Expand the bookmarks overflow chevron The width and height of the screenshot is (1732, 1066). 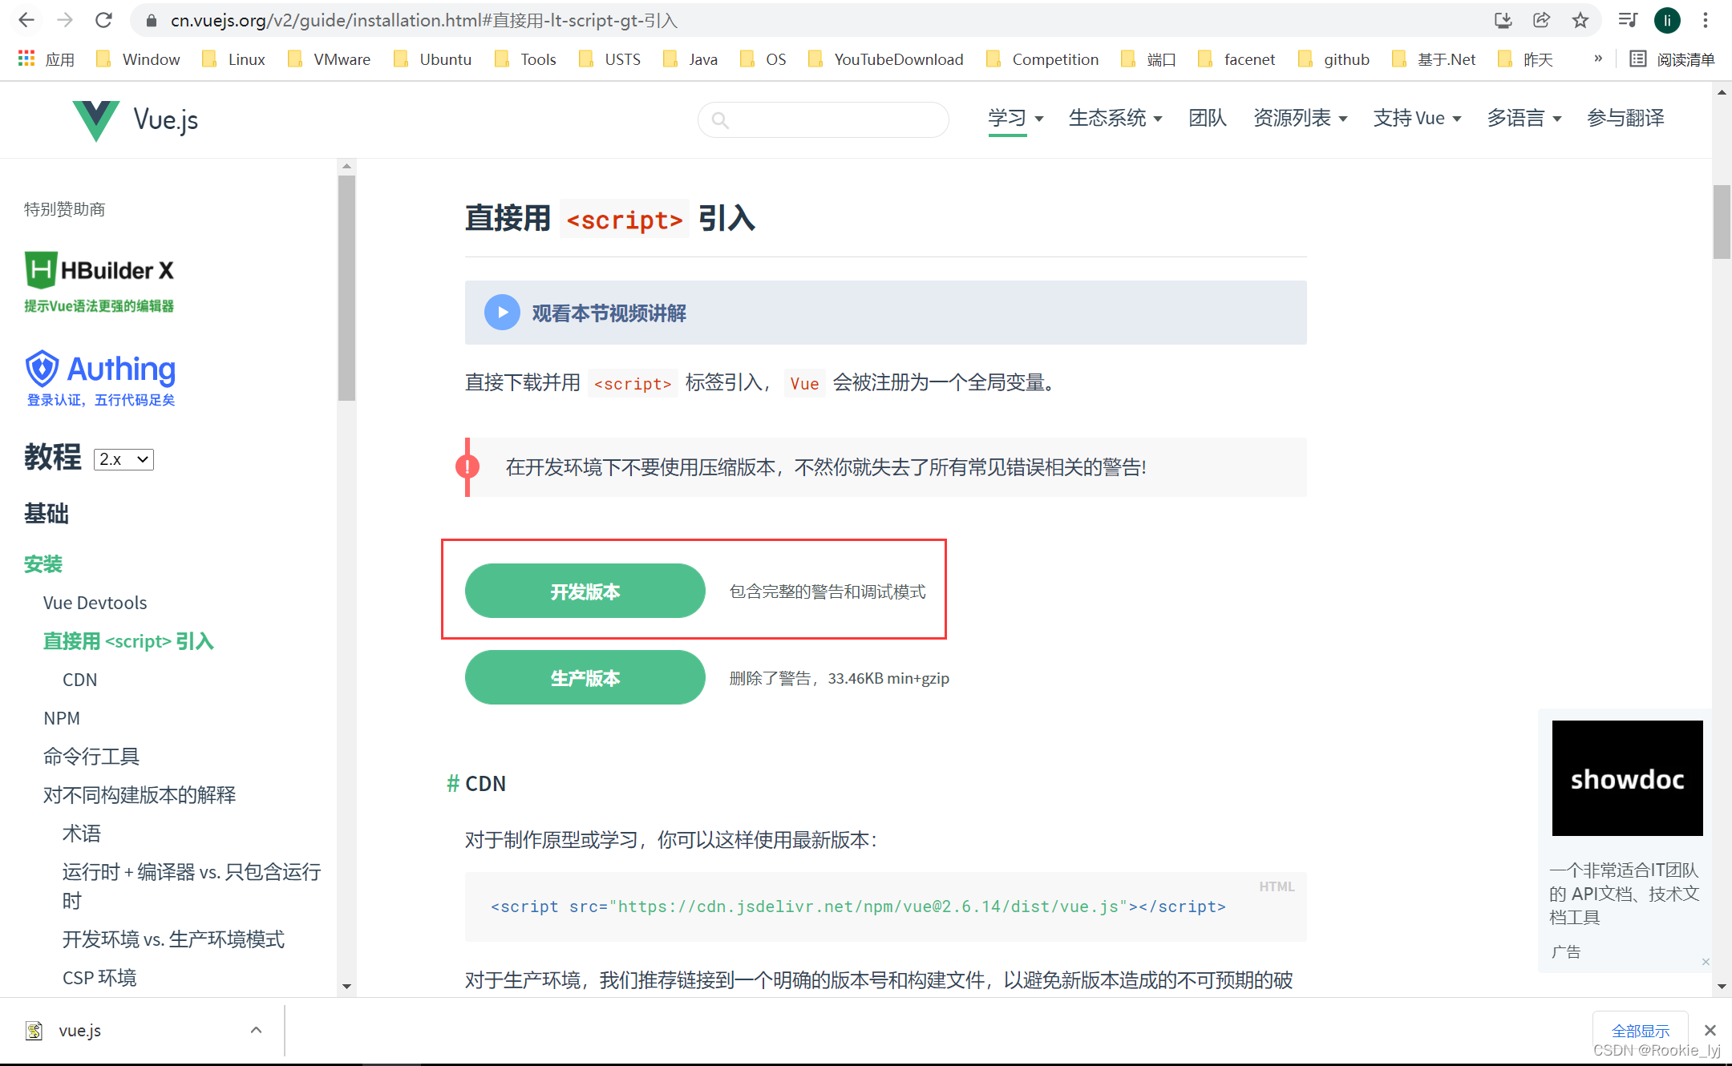pos(1598,58)
